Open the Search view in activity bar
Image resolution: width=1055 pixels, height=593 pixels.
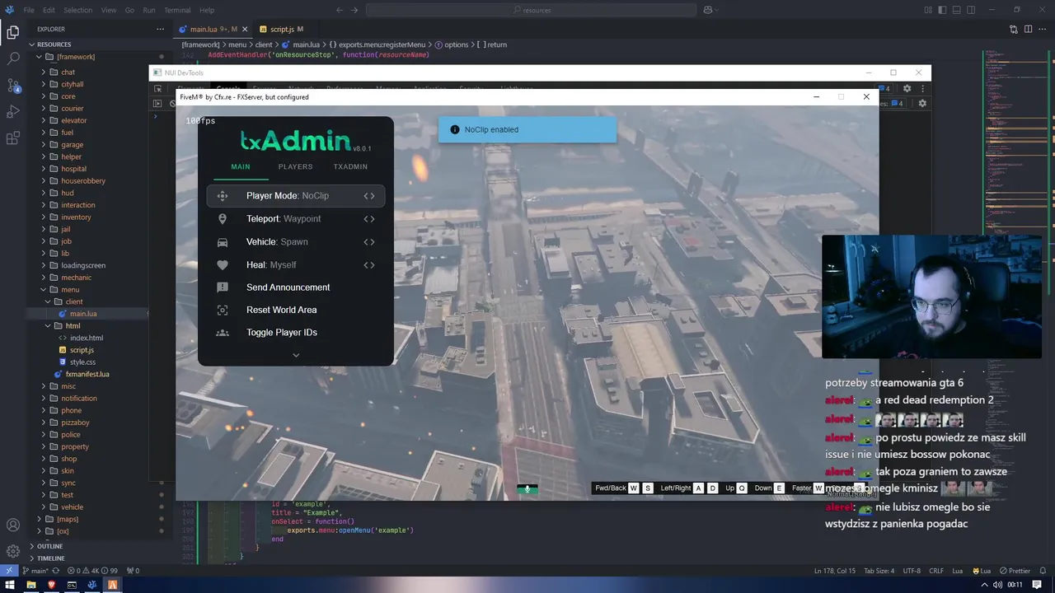(13, 59)
